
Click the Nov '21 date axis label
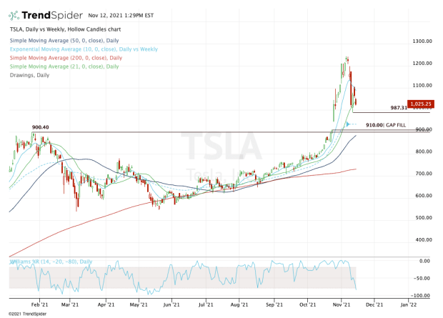tap(342, 304)
